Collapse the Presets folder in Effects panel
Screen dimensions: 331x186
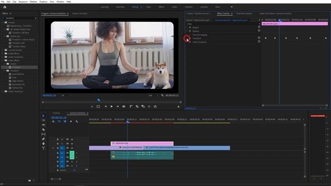pyautogui.click(x=3, y=22)
